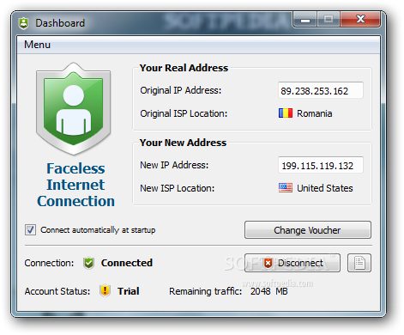Click the New IP Address field
404x335 pixels.
pyautogui.click(x=321, y=165)
